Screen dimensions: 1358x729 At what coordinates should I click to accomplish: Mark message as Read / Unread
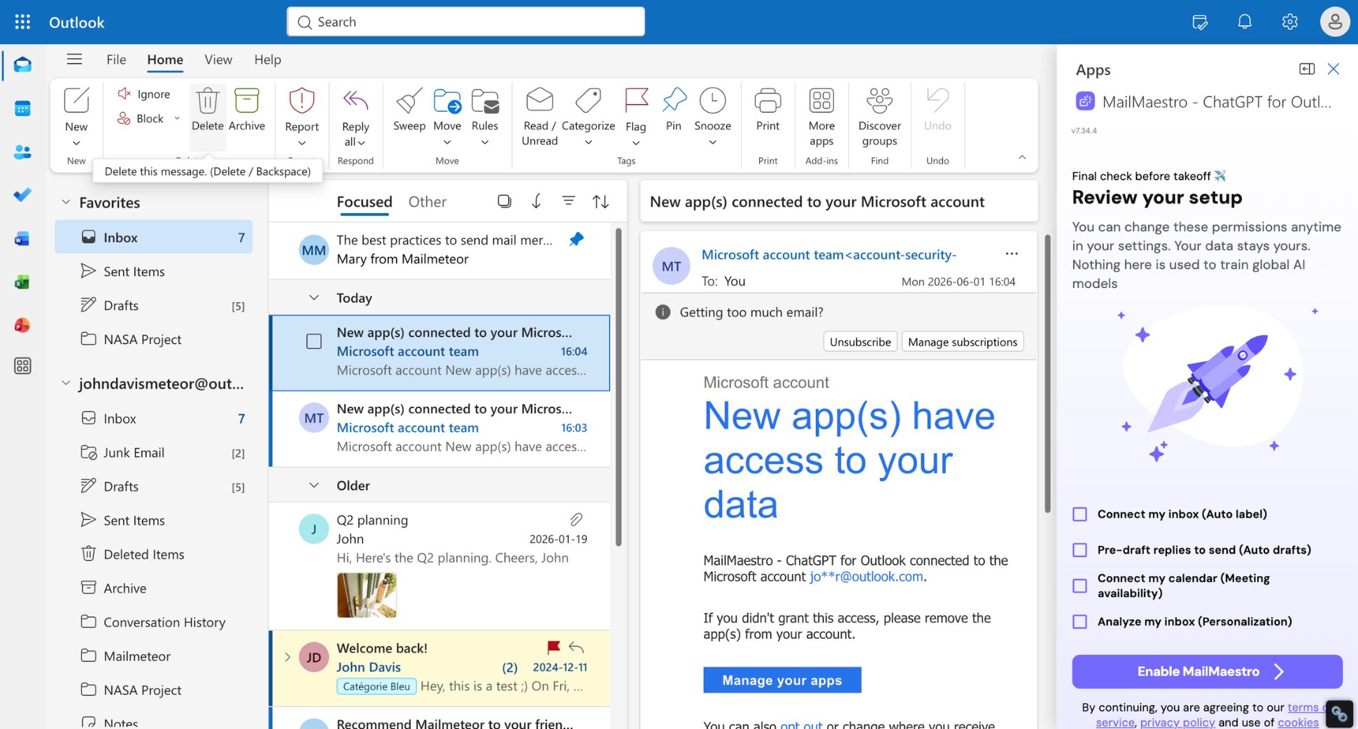539,117
